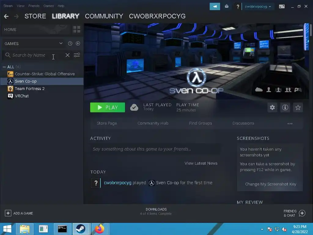Expand the Games filter dropdown
Viewport: 313px width, 235px height.
point(61,43)
